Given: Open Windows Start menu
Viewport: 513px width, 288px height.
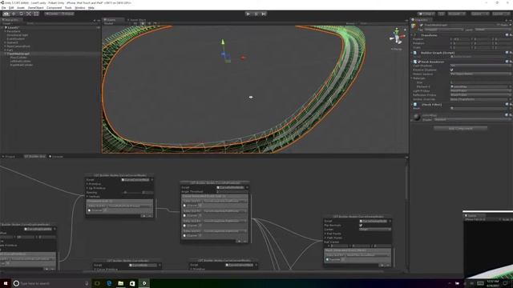Looking at the screenshot, I should pos(6,283).
